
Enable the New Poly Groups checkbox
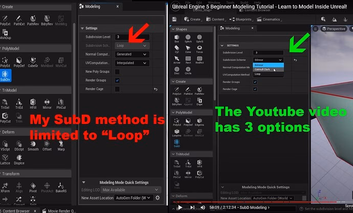pos(117,72)
